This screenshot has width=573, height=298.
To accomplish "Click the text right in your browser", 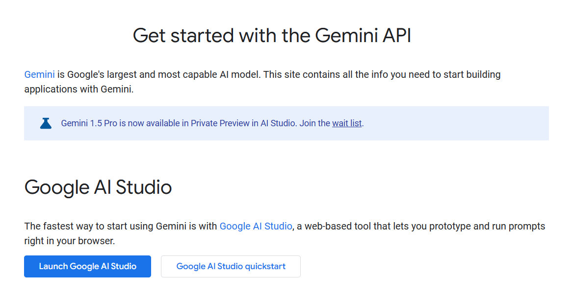I will click(x=69, y=241).
